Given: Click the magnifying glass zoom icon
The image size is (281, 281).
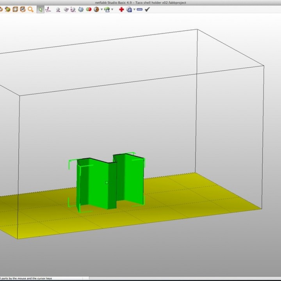Looking at the screenshot, I should click(x=30, y=9).
